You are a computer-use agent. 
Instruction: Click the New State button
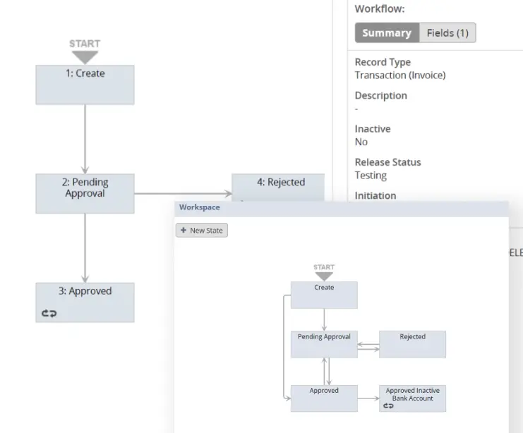(x=202, y=231)
